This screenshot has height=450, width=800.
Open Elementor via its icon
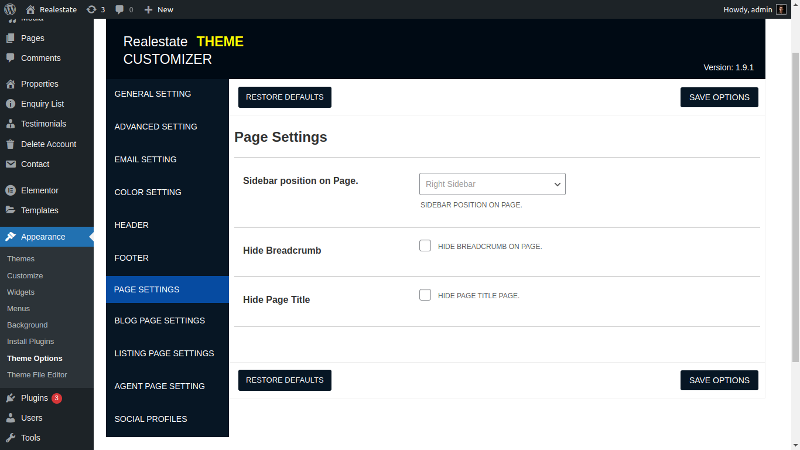coord(11,190)
